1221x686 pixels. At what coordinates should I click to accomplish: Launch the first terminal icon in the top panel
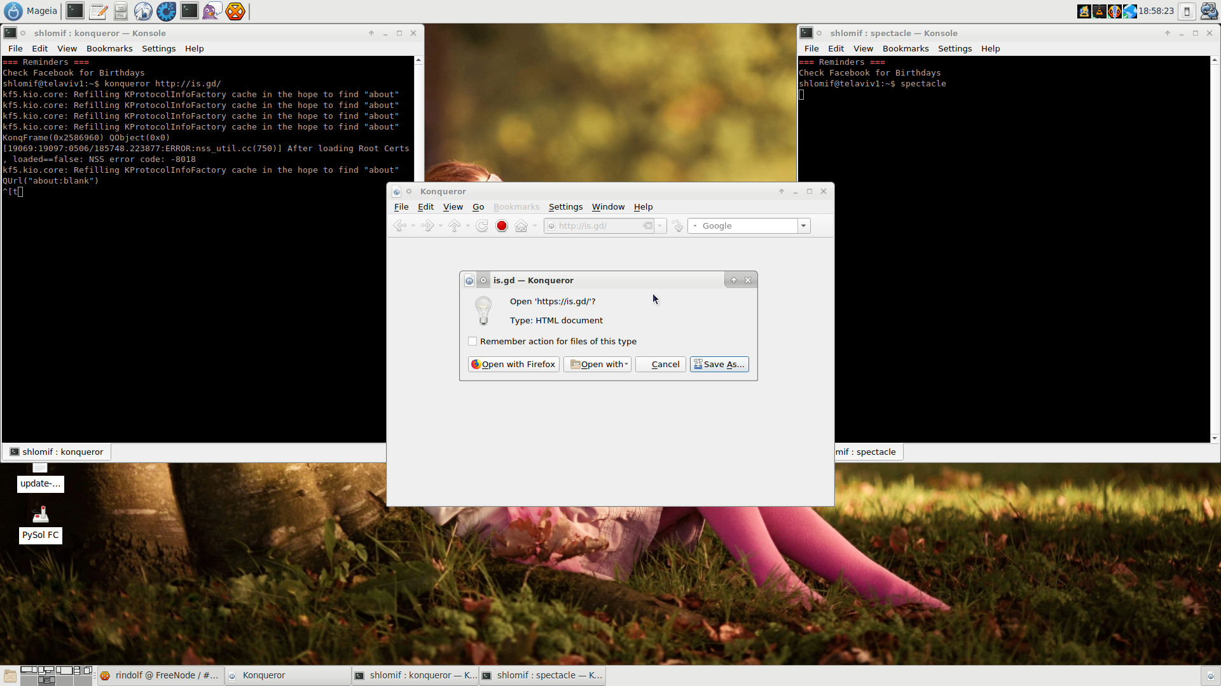click(x=75, y=11)
